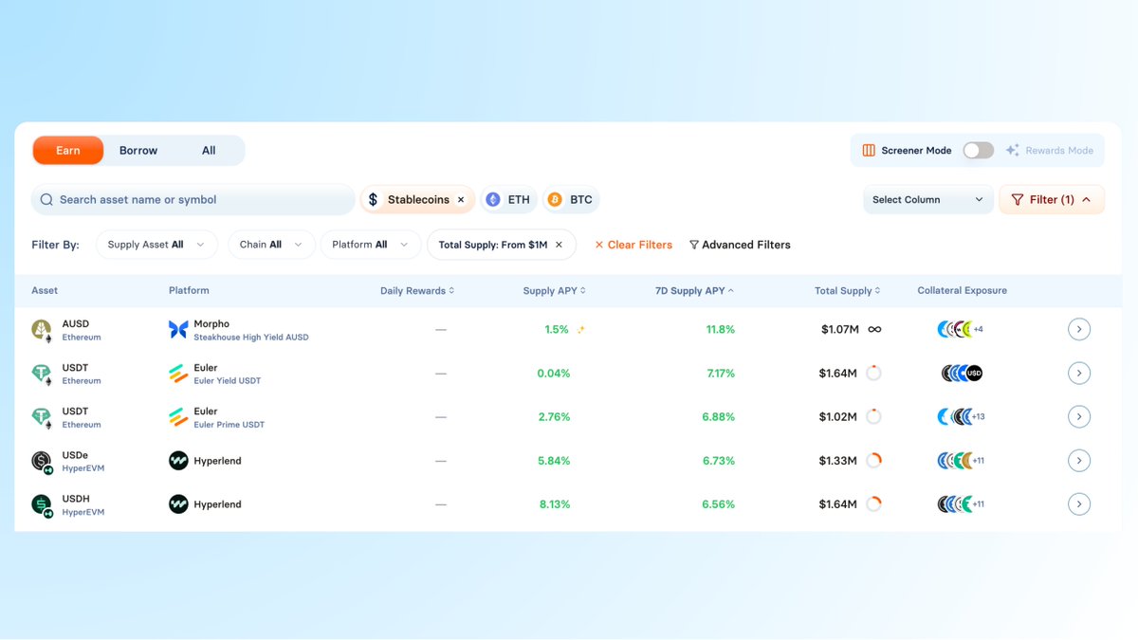Click the 8.13% Supply APY value
1138x640 pixels.
555,504
